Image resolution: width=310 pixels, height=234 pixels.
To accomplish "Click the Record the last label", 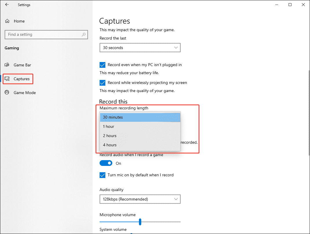I will coord(113,38).
